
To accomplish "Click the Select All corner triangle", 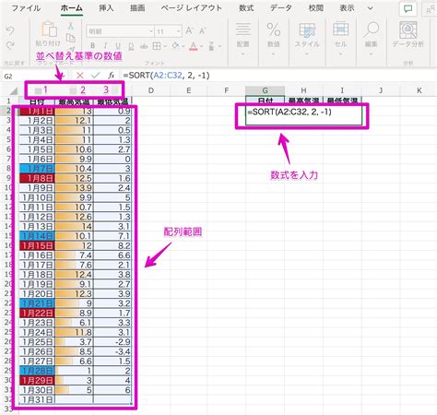I will [x=13, y=90].
